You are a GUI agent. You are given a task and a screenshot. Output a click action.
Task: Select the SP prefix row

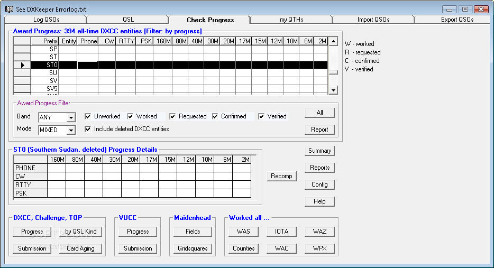pos(170,49)
